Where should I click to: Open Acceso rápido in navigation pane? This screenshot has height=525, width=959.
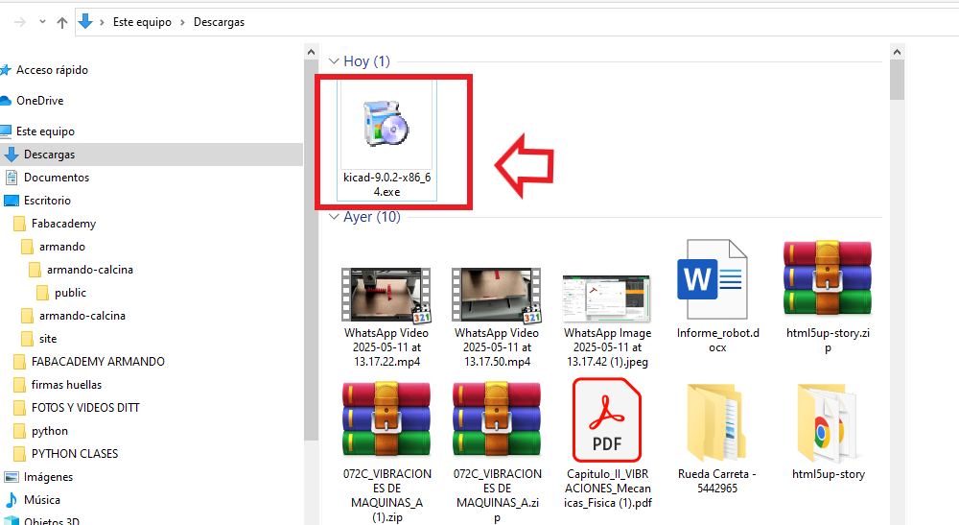click(x=52, y=70)
